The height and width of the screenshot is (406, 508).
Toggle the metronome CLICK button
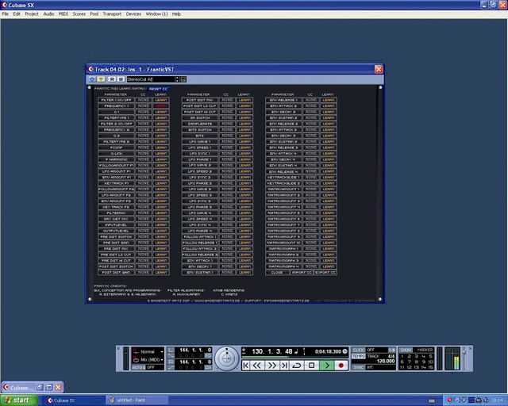[359, 350]
